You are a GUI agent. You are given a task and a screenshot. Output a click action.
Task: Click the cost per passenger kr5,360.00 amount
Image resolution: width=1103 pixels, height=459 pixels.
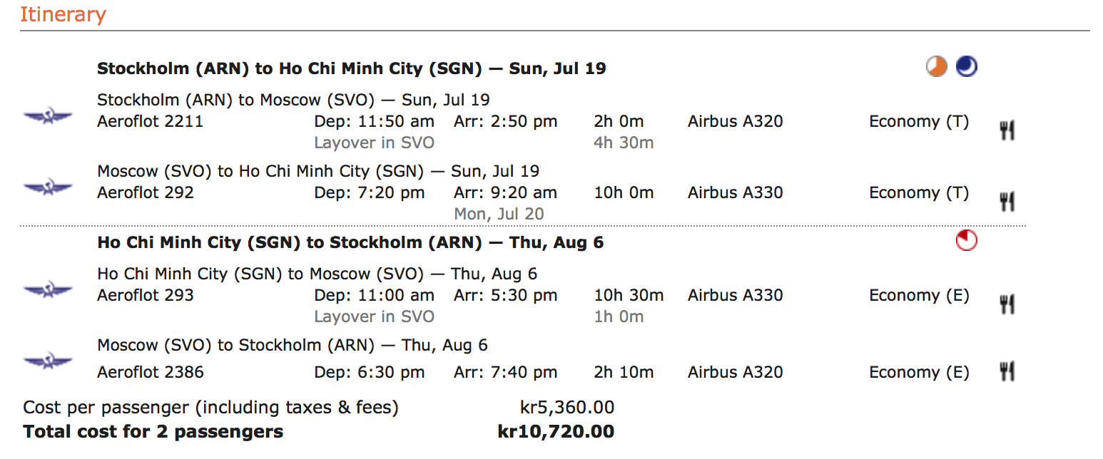567,408
